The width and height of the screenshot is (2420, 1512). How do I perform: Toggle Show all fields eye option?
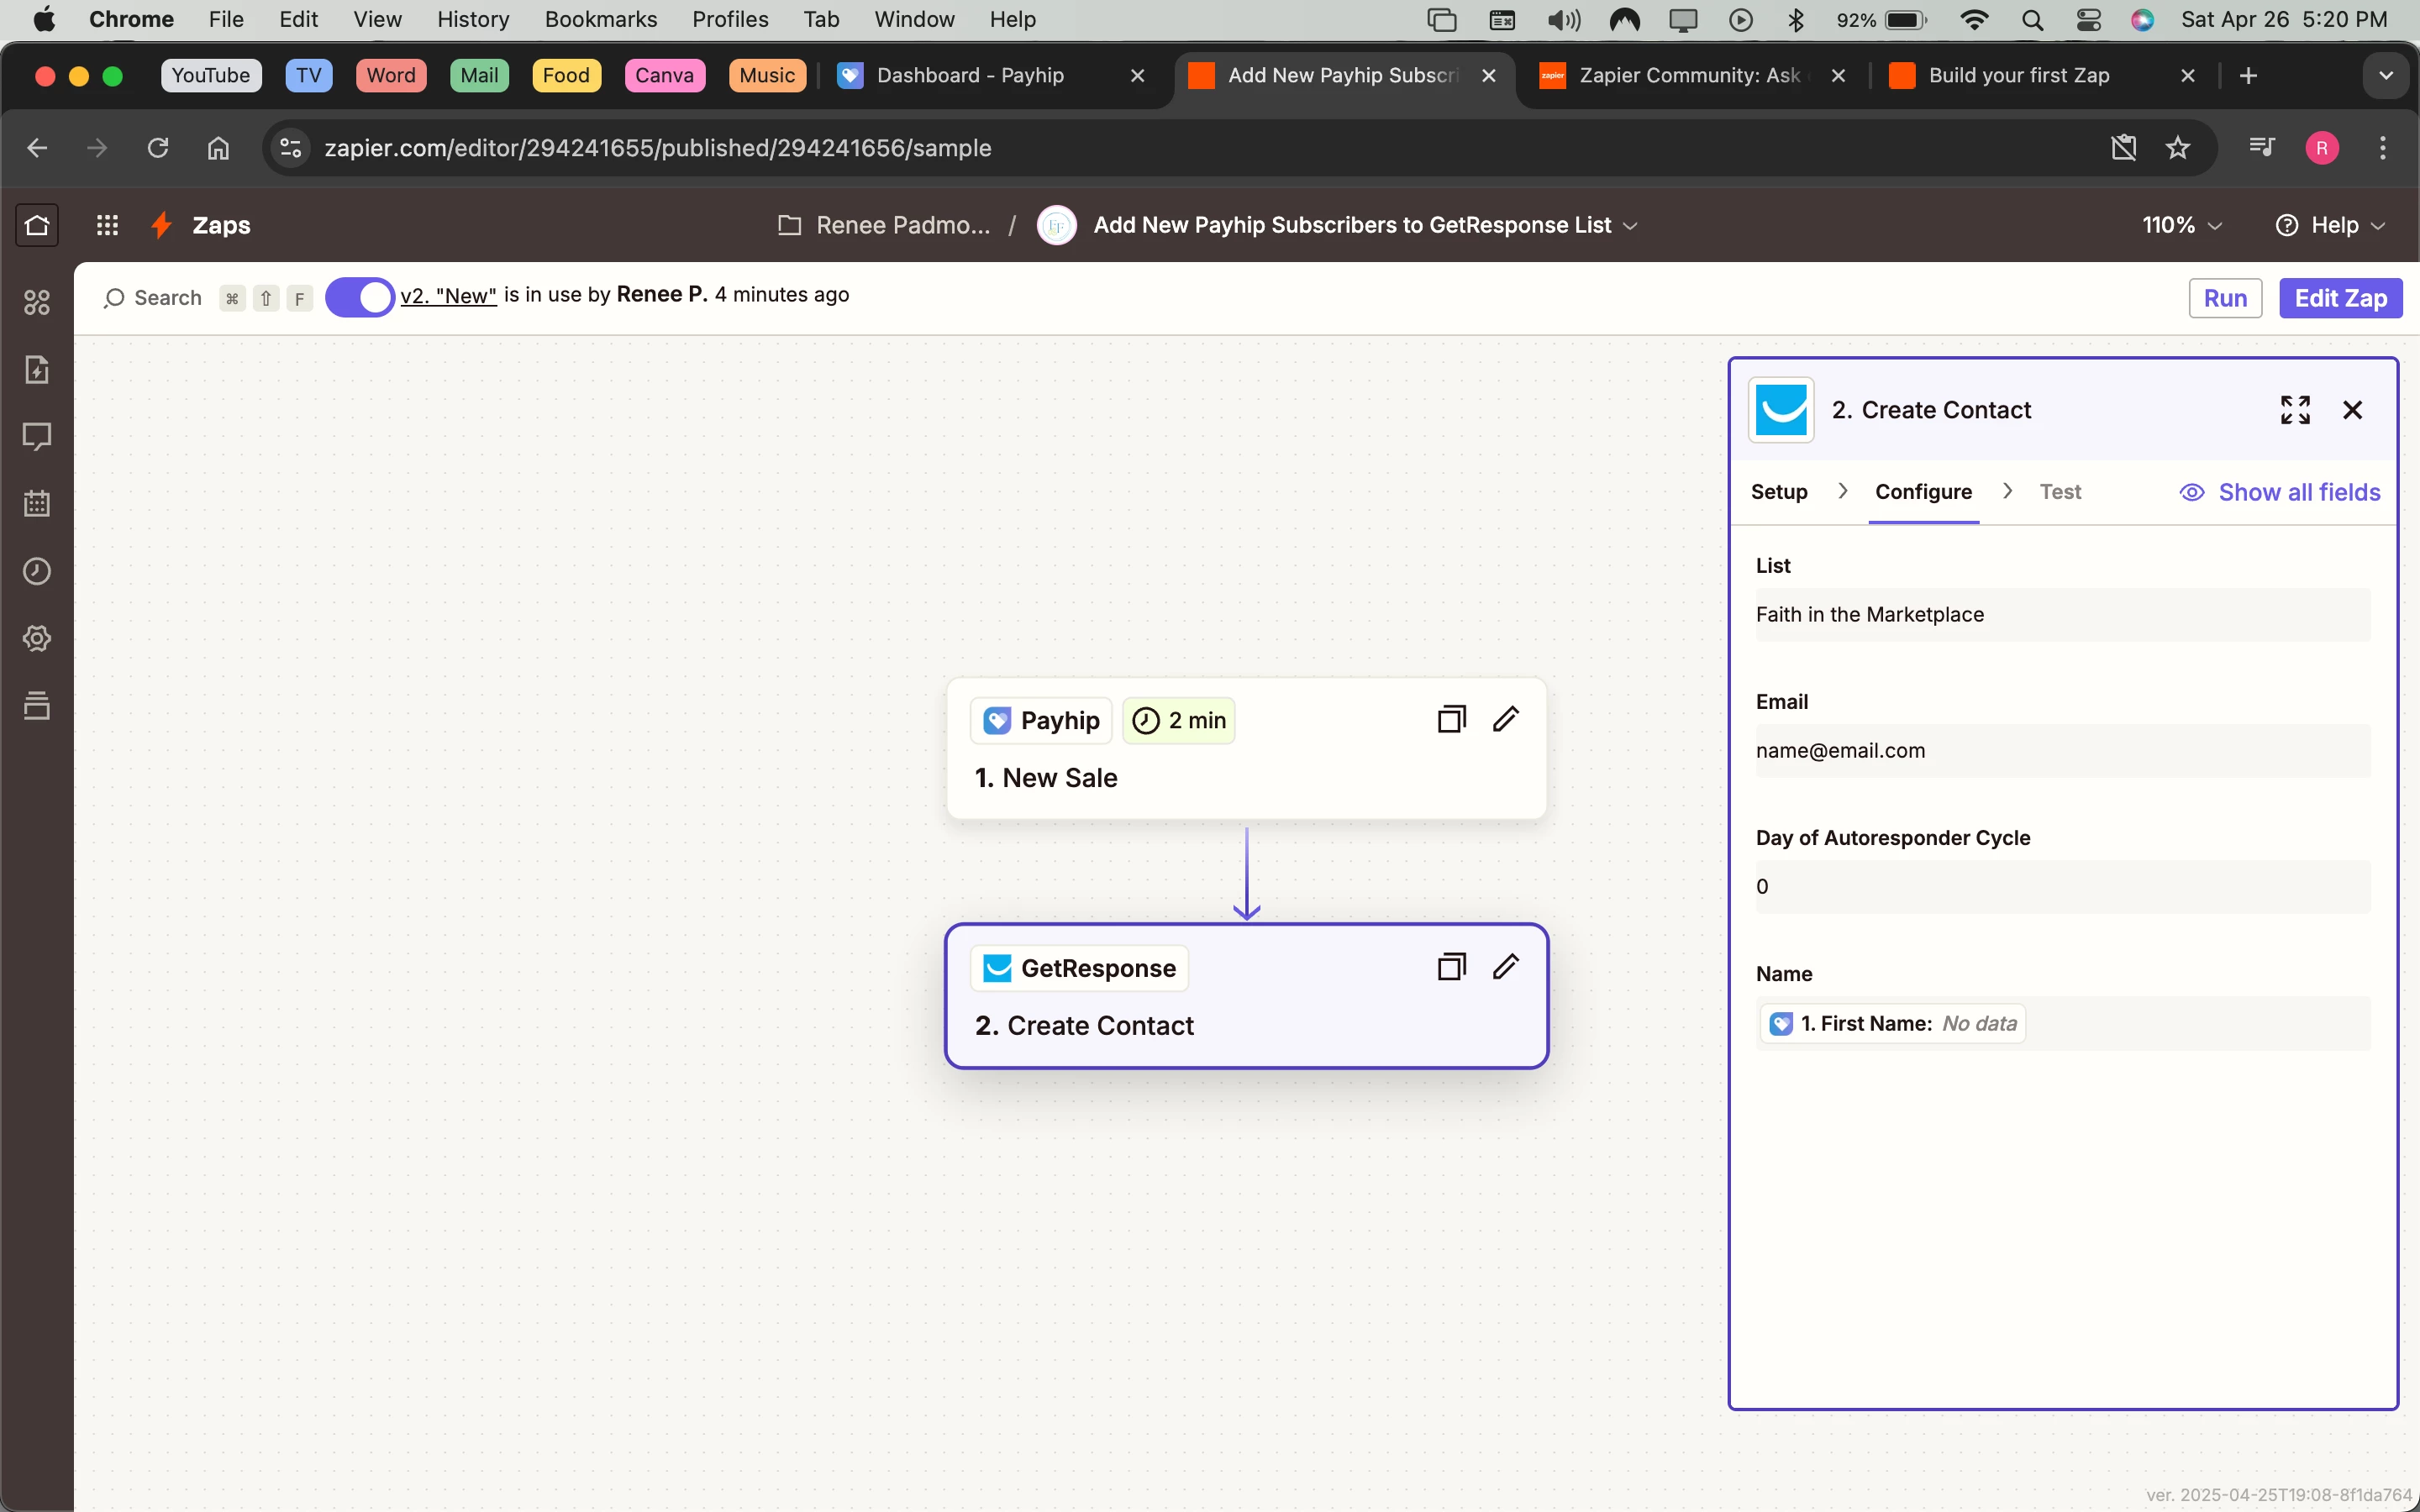(2280, 492)
